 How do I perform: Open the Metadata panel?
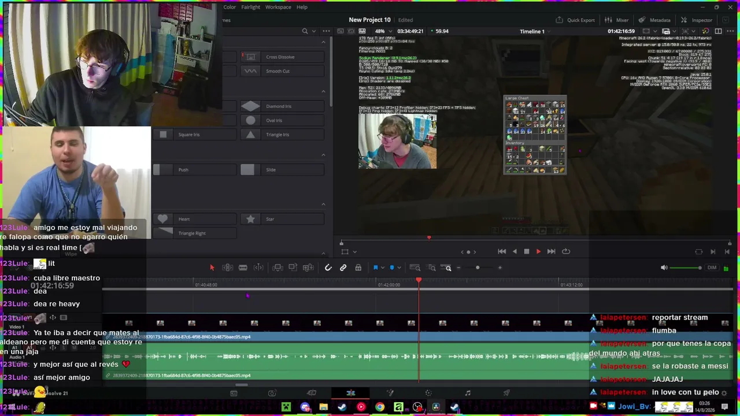[654, 20]
